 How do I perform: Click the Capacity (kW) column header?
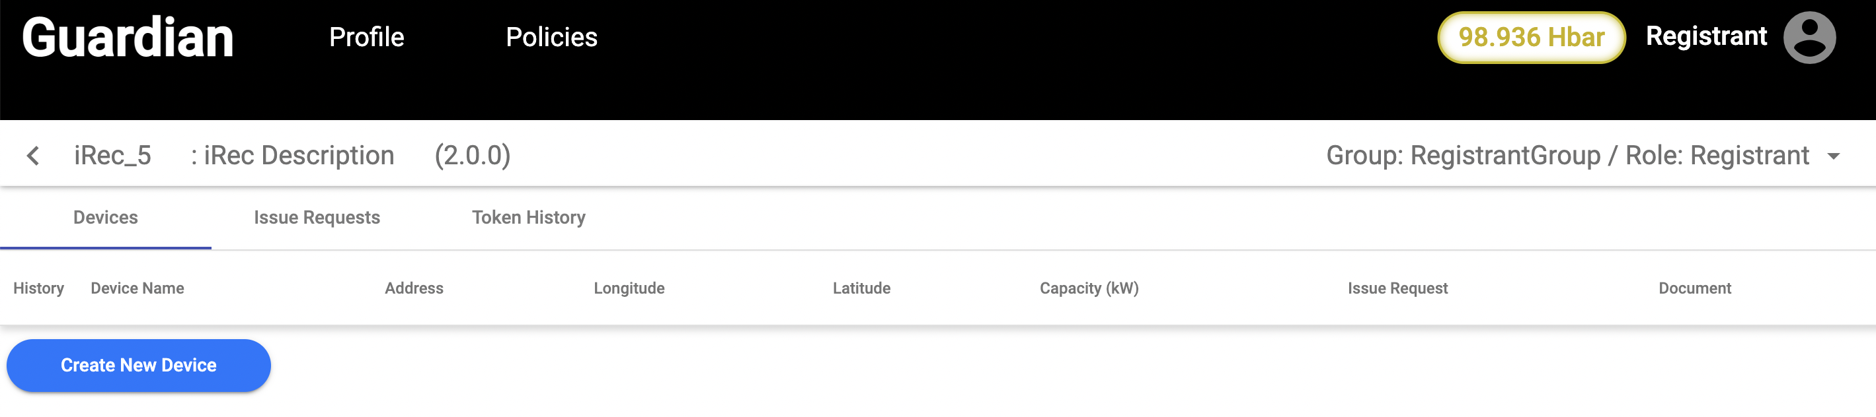pyautogui.click(x=1089, y=288)
